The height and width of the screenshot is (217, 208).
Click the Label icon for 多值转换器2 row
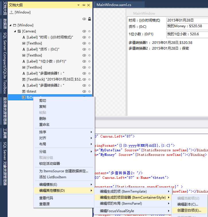[24, 85]
